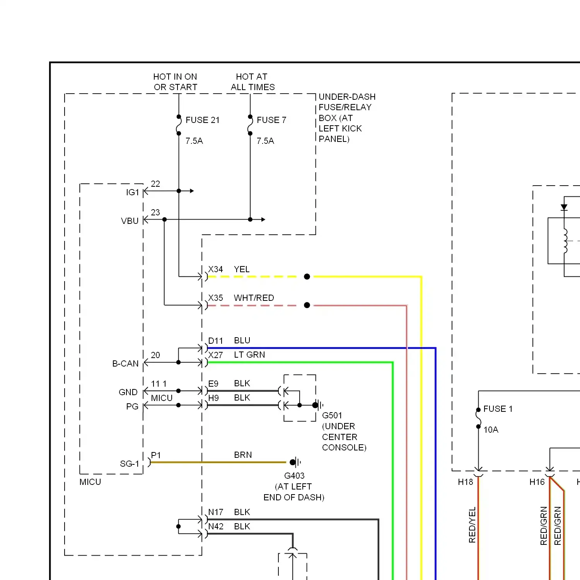Click the WHT/RED wire color label
The width and height of the screenshot is (580, 580).
(254, 298)
